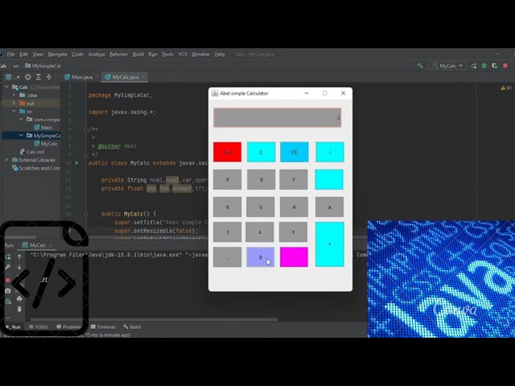Collapse the MySimpleCal package node
This screenshot has width=515, height=386.
pyautogui.click(x=22, y=135)
